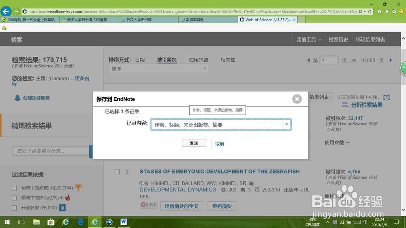Click the 中 input method indicator
The height and width of the screenshot is (228, 406).
[x=365, y=222]
